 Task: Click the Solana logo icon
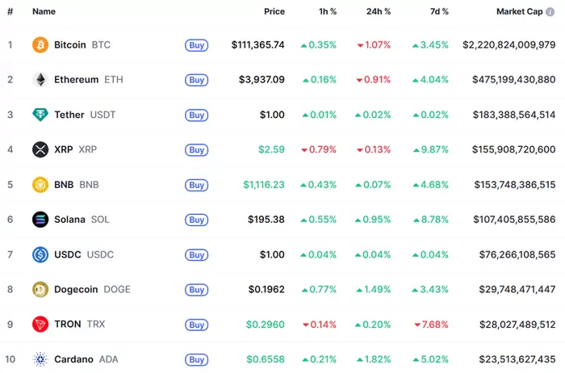[x=40, y=220]
